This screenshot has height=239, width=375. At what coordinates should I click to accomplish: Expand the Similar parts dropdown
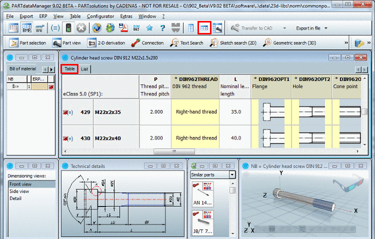pyautogui.click(x=232, y=174)
